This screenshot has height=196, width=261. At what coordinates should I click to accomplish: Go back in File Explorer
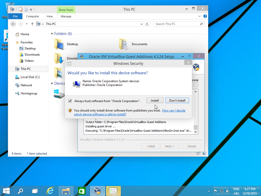13,24
